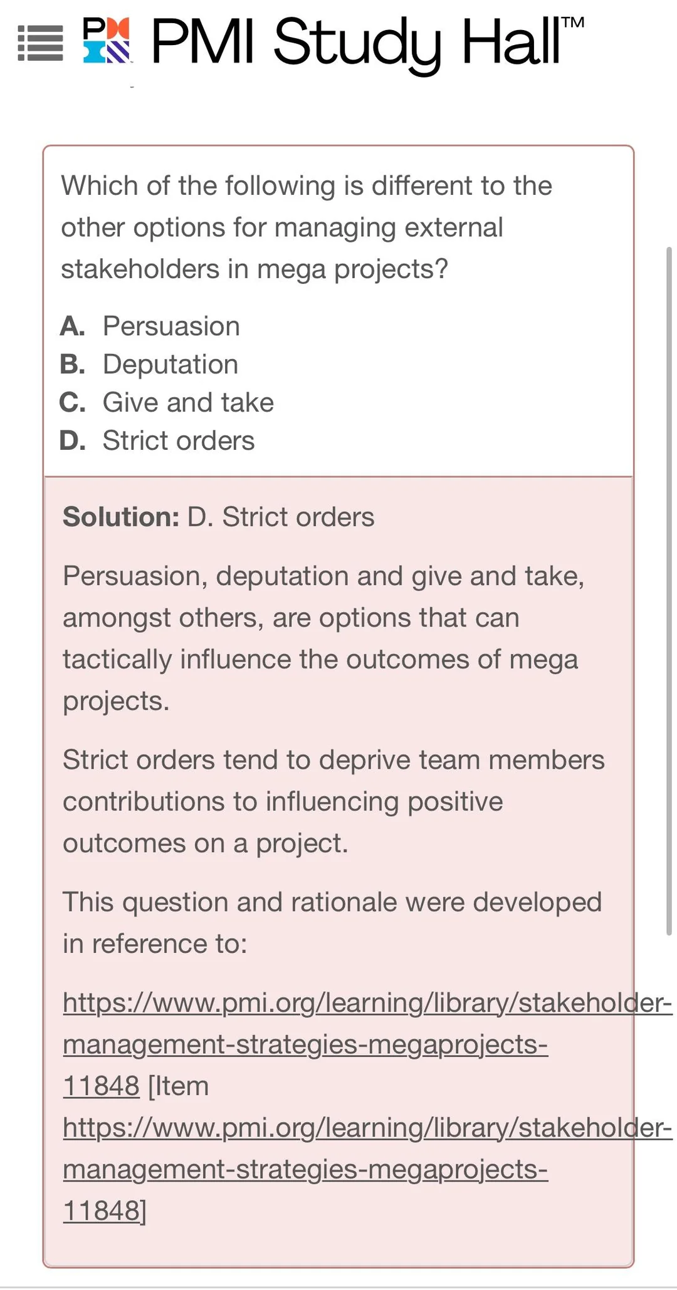The image size is (677, 1290).
Task: Open the hamburger menu icon
Action: pos(40,43)
